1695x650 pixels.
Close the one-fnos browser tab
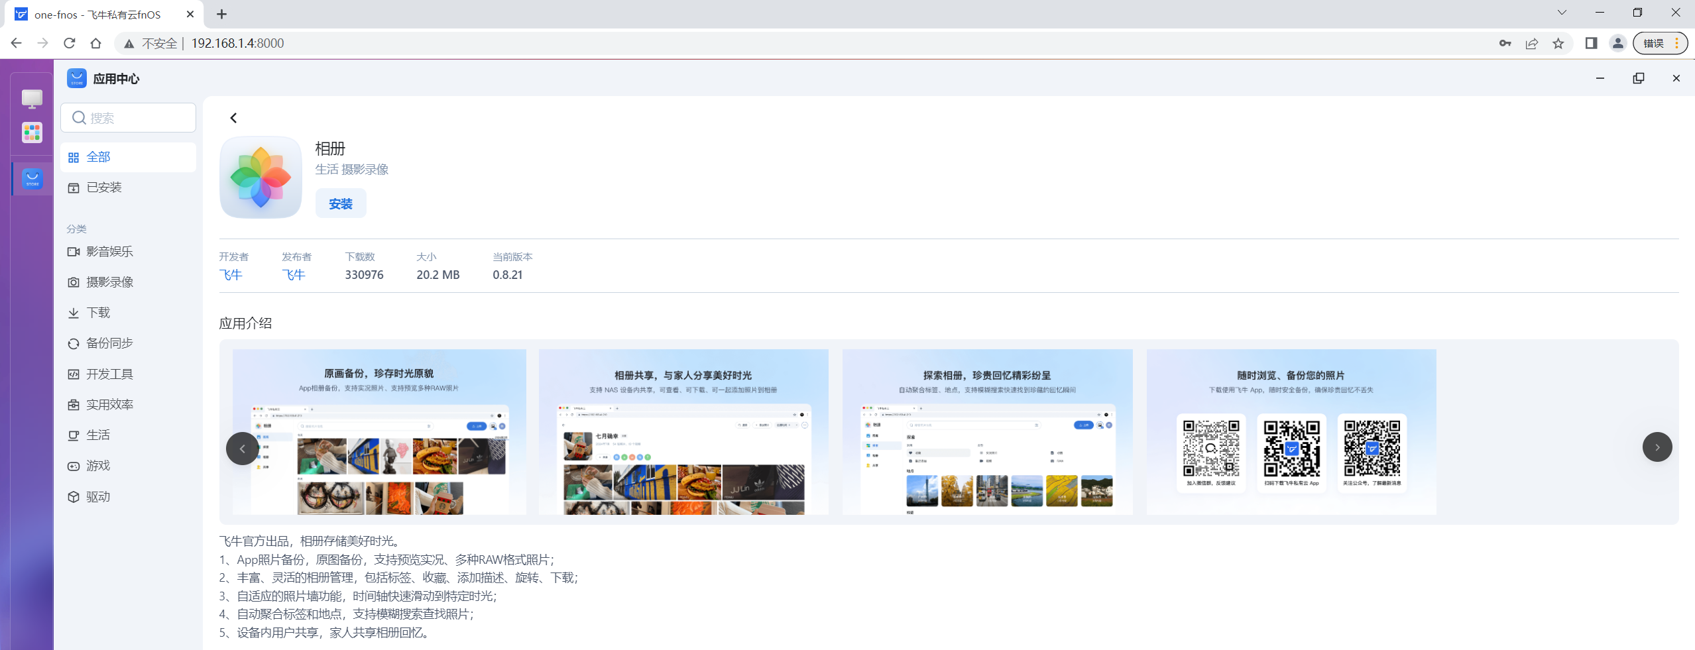click(x=190, y=14)
